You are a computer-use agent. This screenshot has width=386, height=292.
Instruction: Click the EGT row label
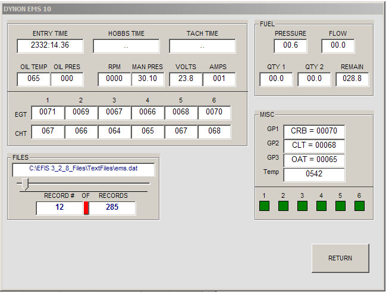click(x=21, y=114)
